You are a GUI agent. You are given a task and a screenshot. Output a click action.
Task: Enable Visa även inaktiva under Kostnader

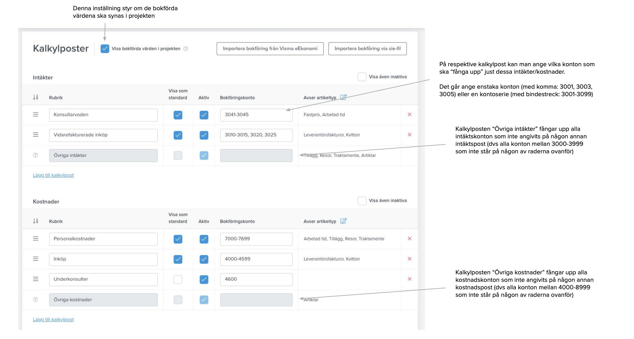pyautogui.click(x=362, y=201)
